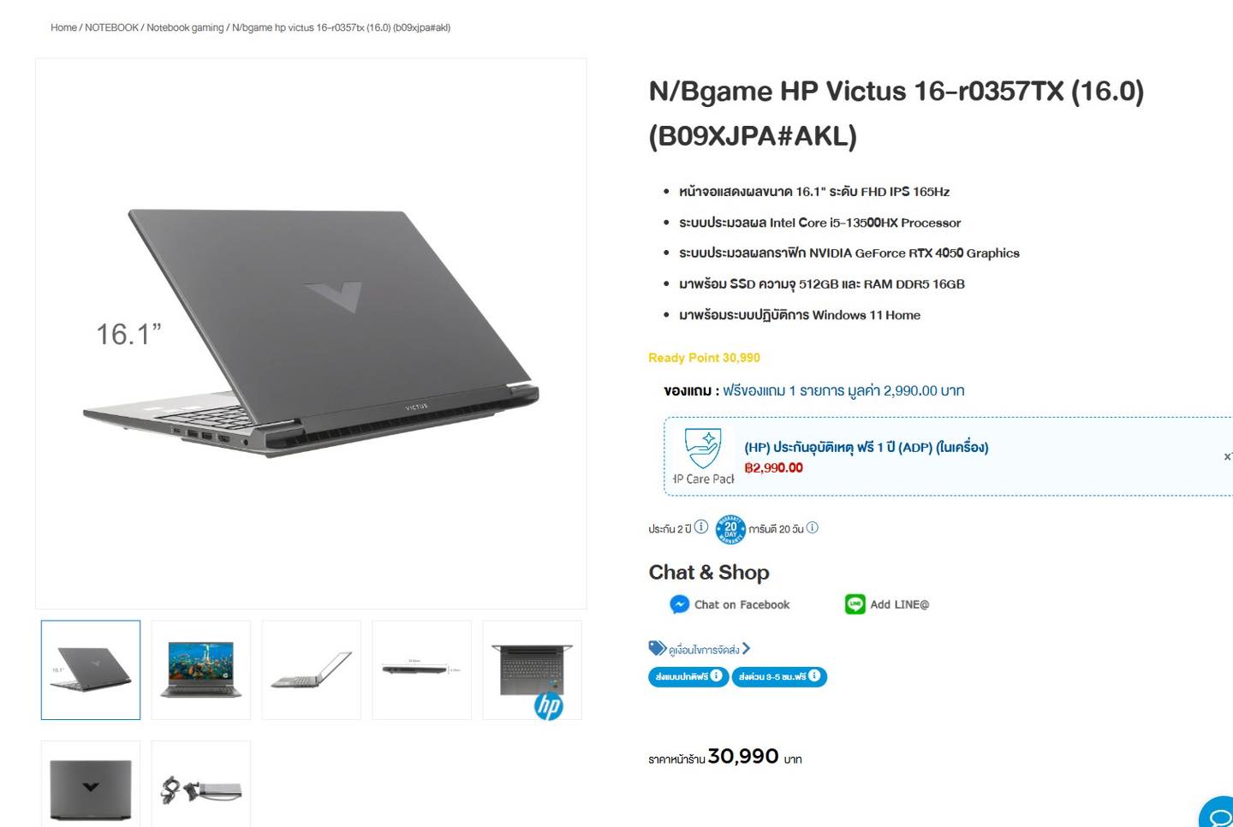
Task: Click the HP Care Pack shield icon
Action: 703,449
